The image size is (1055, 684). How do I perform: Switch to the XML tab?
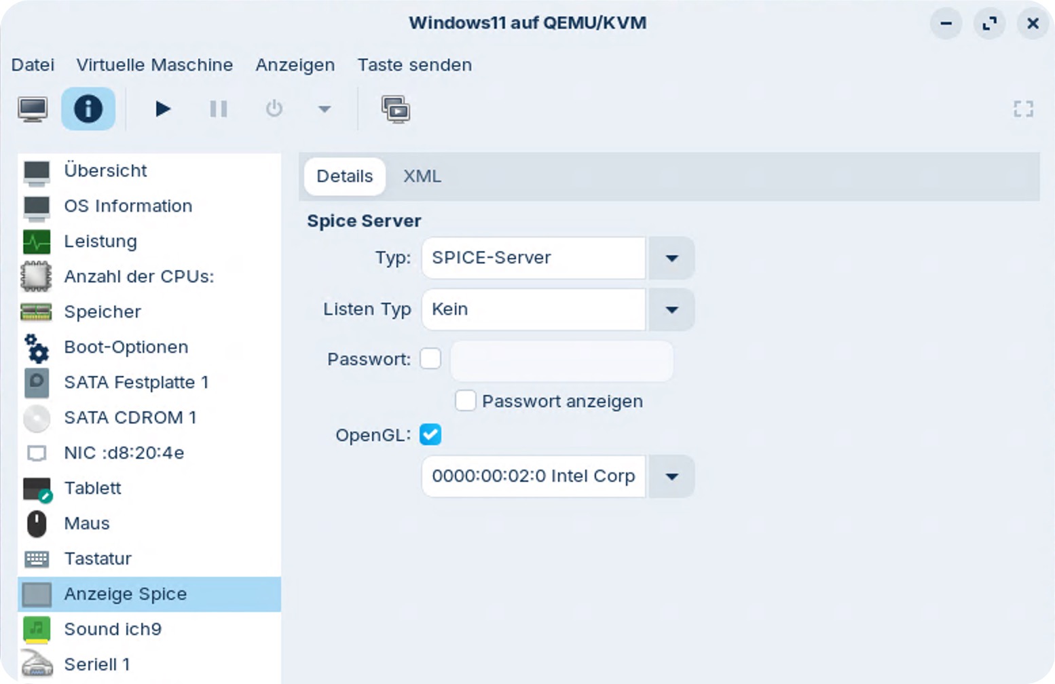[422, 176]
